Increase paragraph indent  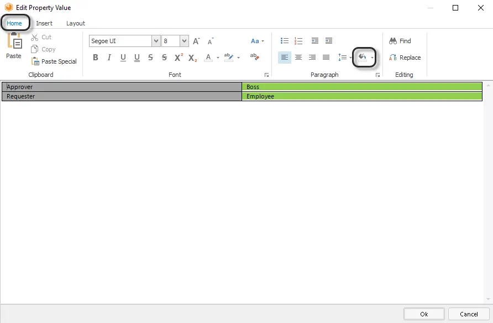pos(328,41)
